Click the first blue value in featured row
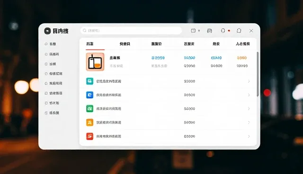The image size is (303, 174). 158,58
